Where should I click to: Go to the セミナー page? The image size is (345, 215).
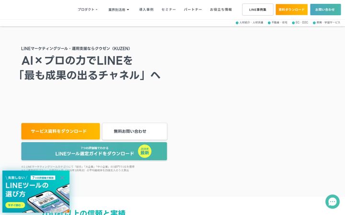tap(169, 10)
